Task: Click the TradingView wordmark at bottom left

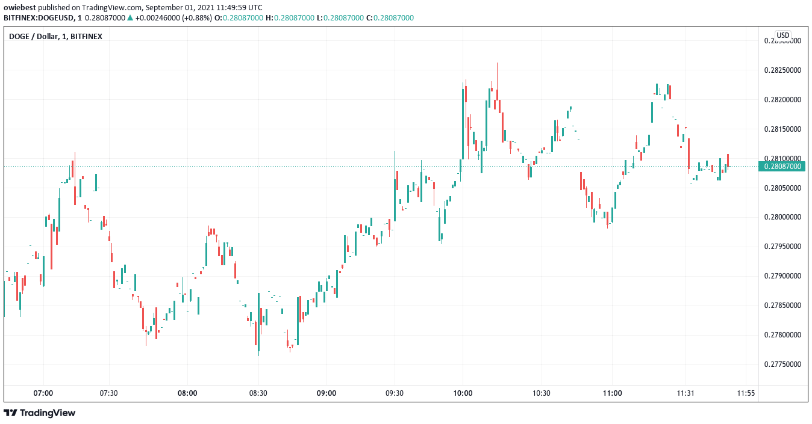Action: point(48,413)
